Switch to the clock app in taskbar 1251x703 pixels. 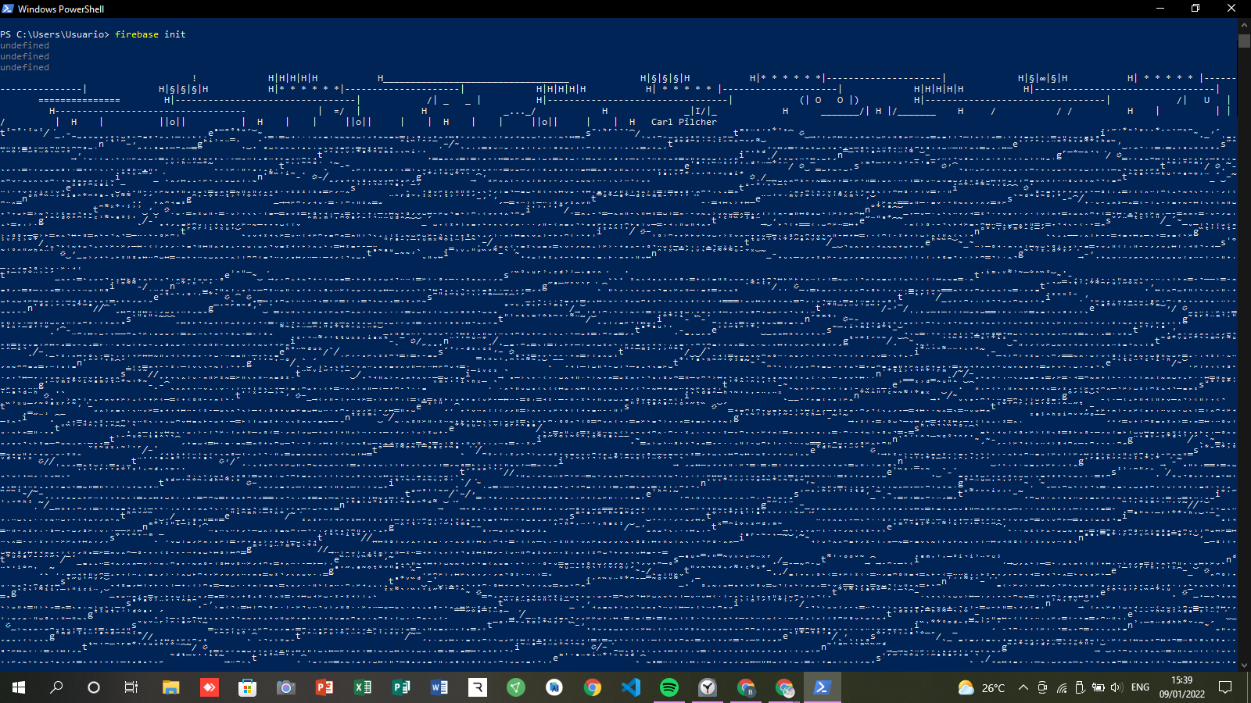click(708, 687)
